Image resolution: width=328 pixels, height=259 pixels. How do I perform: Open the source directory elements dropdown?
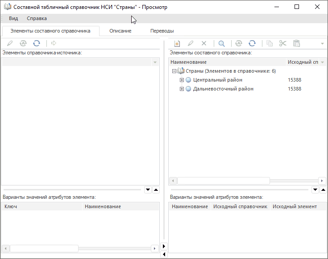pos(155,62)
